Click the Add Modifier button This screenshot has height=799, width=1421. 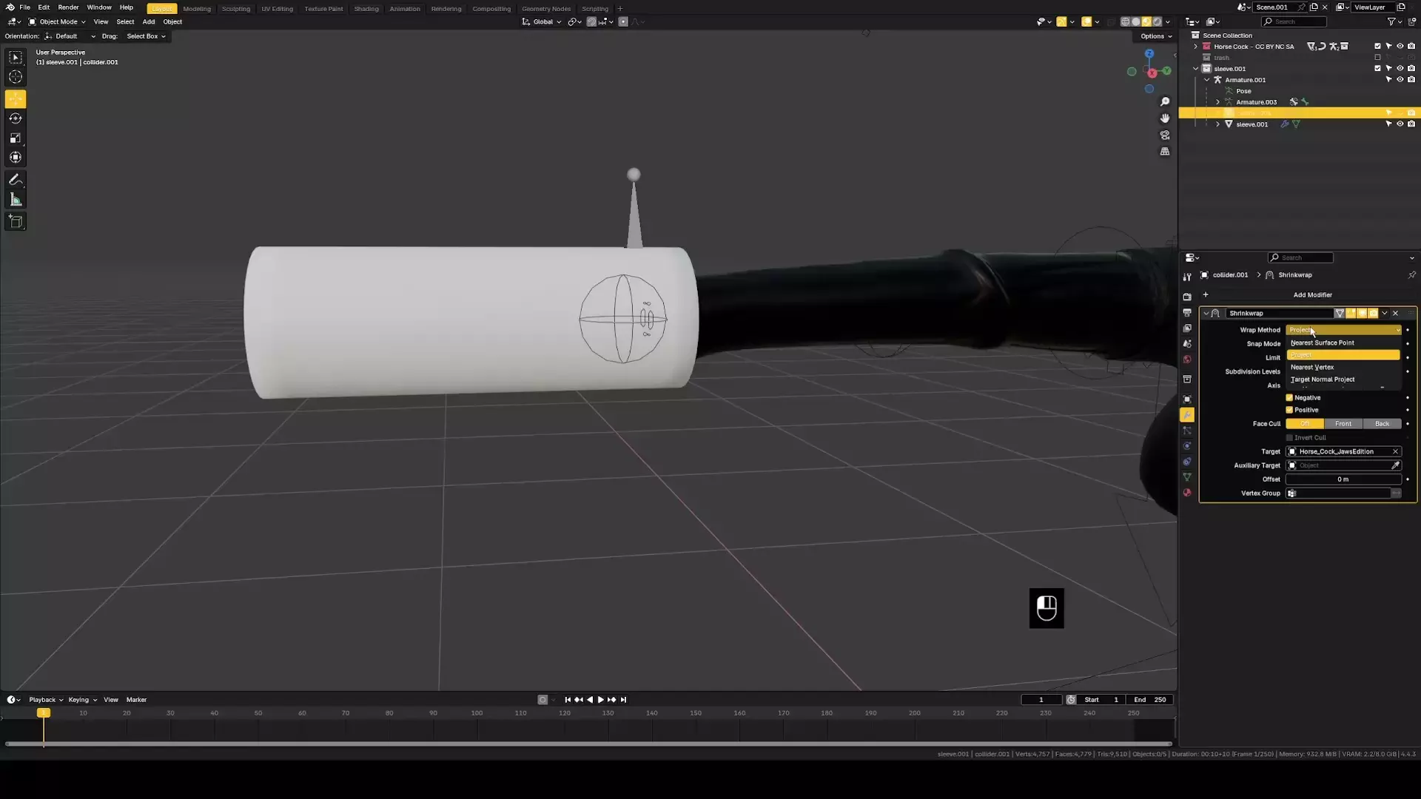1311,295
